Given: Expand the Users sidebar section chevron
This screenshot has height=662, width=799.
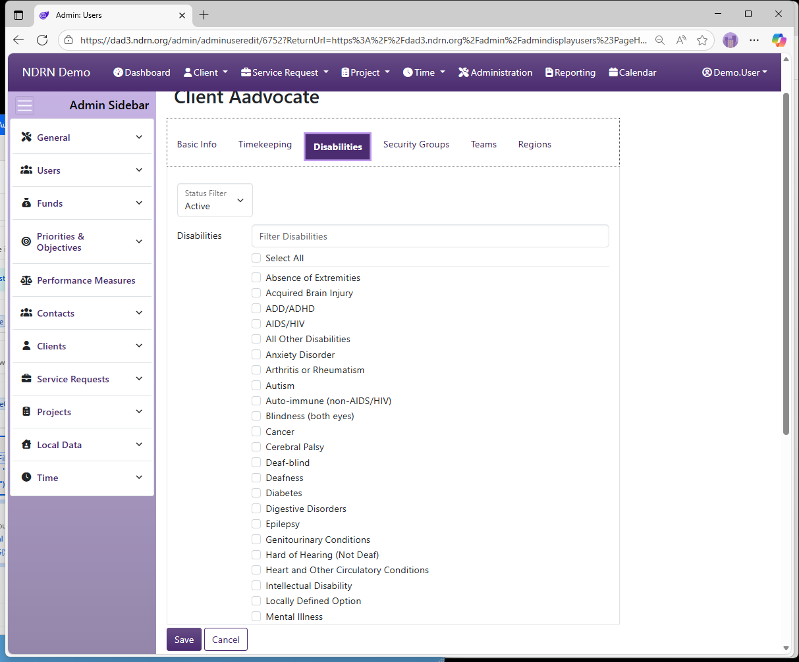Looking at the screenshot, I should pos(139,170).
